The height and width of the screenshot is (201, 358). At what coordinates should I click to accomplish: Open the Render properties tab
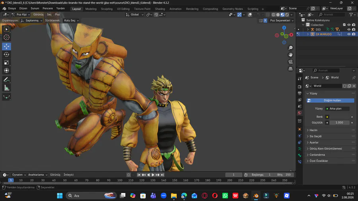point(300,87)
